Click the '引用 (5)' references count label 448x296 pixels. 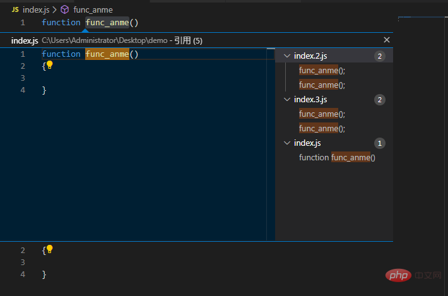[188, 40]
